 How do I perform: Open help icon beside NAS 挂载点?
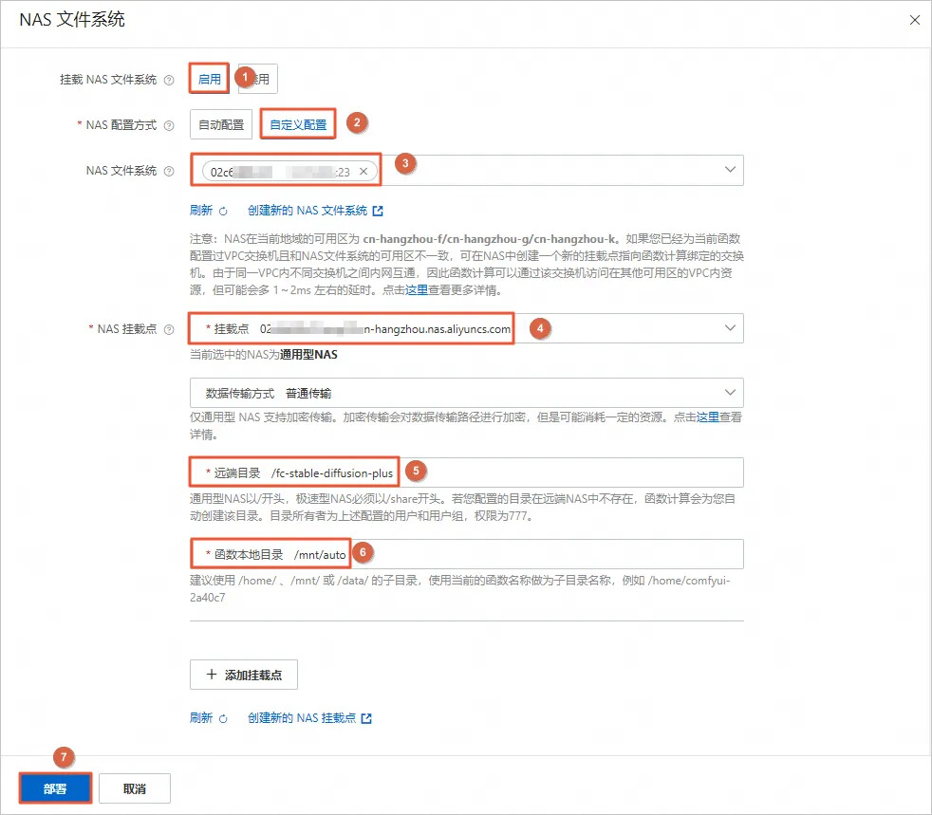(x=169, y=329)
